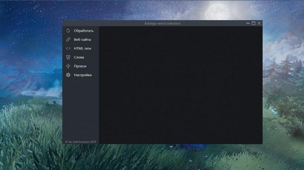Screen dimensions: 304x170
Task: Click the gear icon beside Настройки
Action: click(68, 75)
